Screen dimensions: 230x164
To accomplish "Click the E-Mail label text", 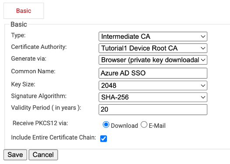I will [157, 126].
